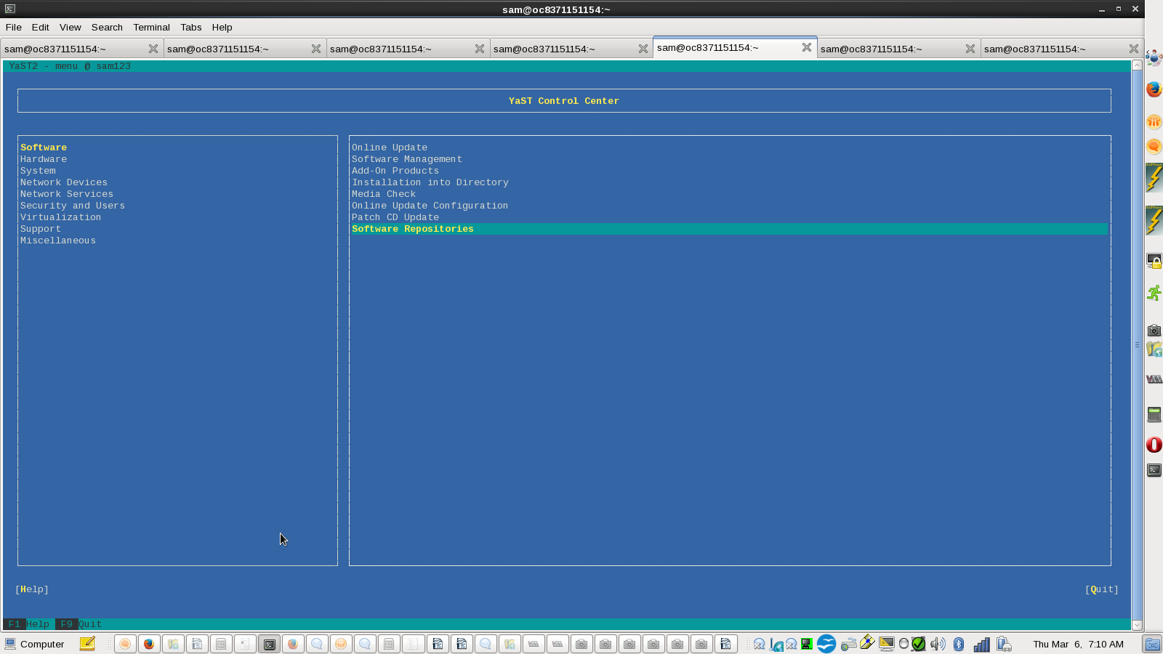Open the Patch CD Update module
Image resolution: width=1163 pixels, height=654 pixels.
(x=395, y=217)
